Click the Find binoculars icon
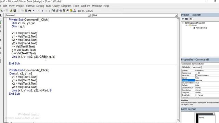This screenshot has width=219, height=123. pos(30,11)
